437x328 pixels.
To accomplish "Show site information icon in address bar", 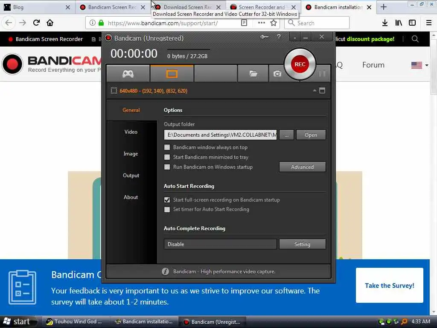I will click(x=93, y=23).
